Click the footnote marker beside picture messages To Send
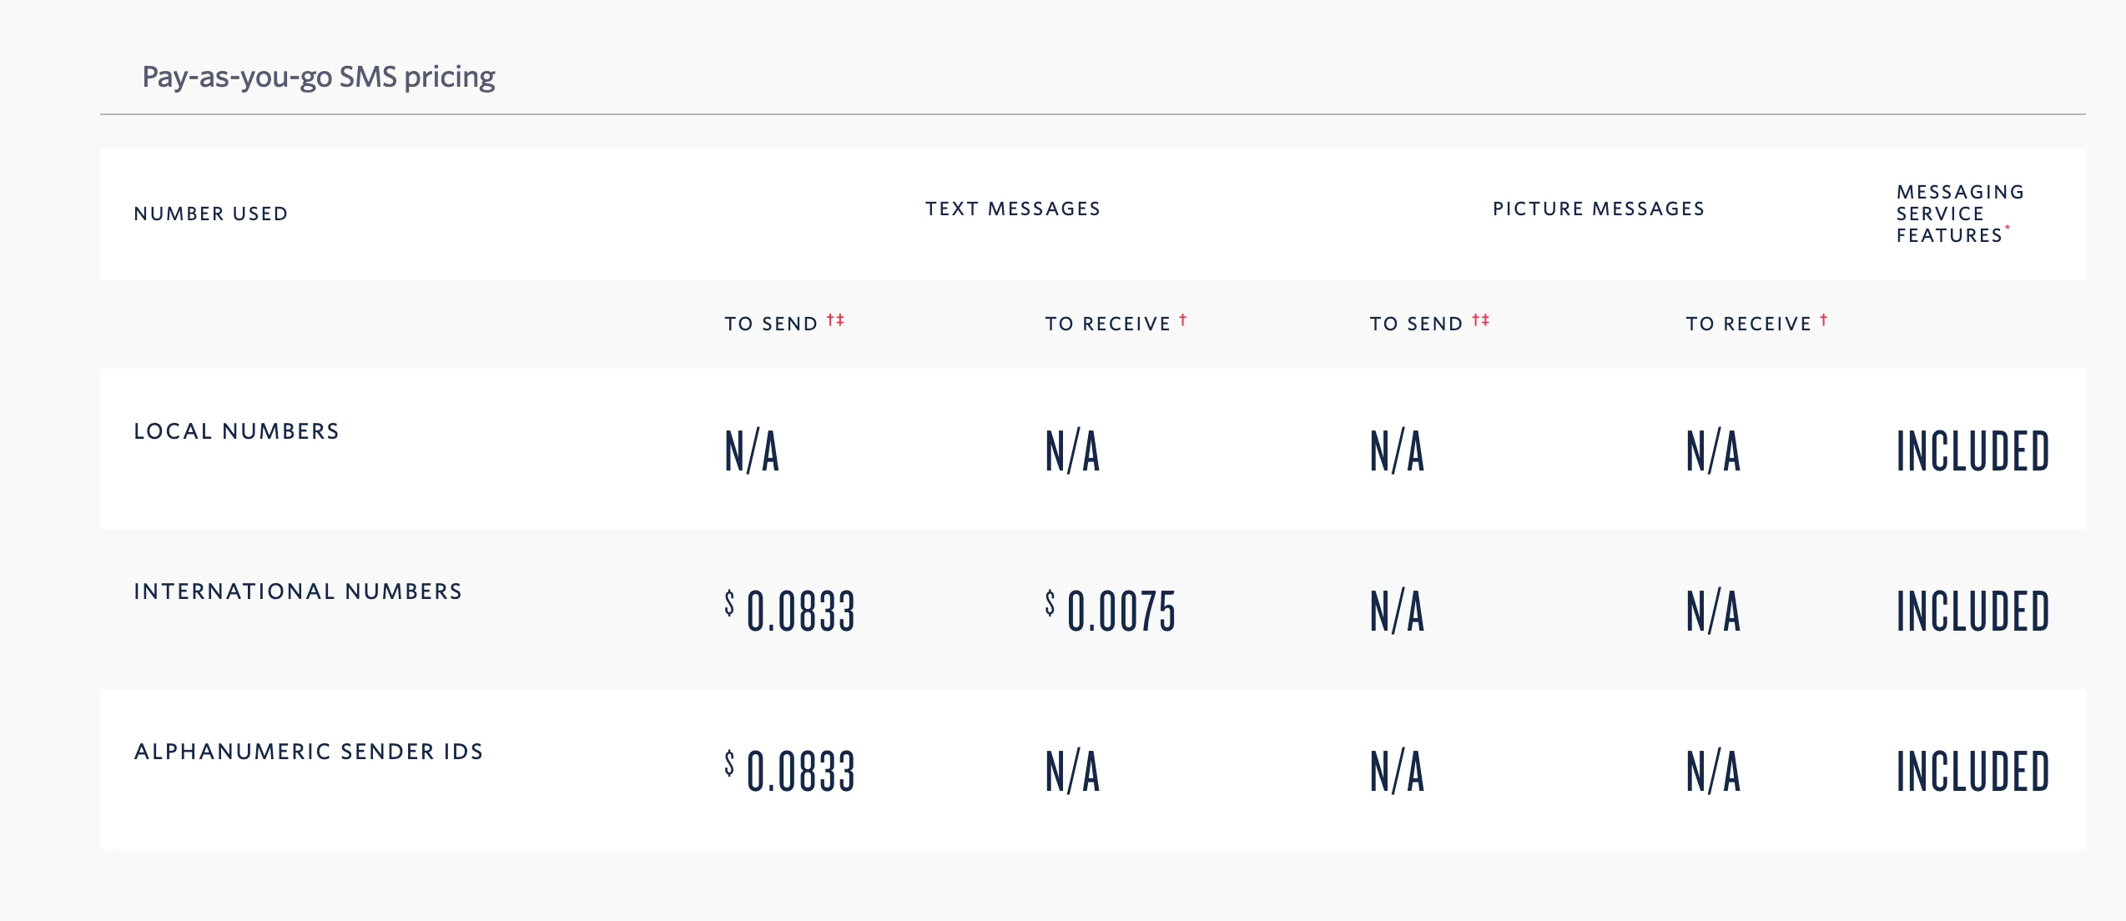 click(1480, 320)
